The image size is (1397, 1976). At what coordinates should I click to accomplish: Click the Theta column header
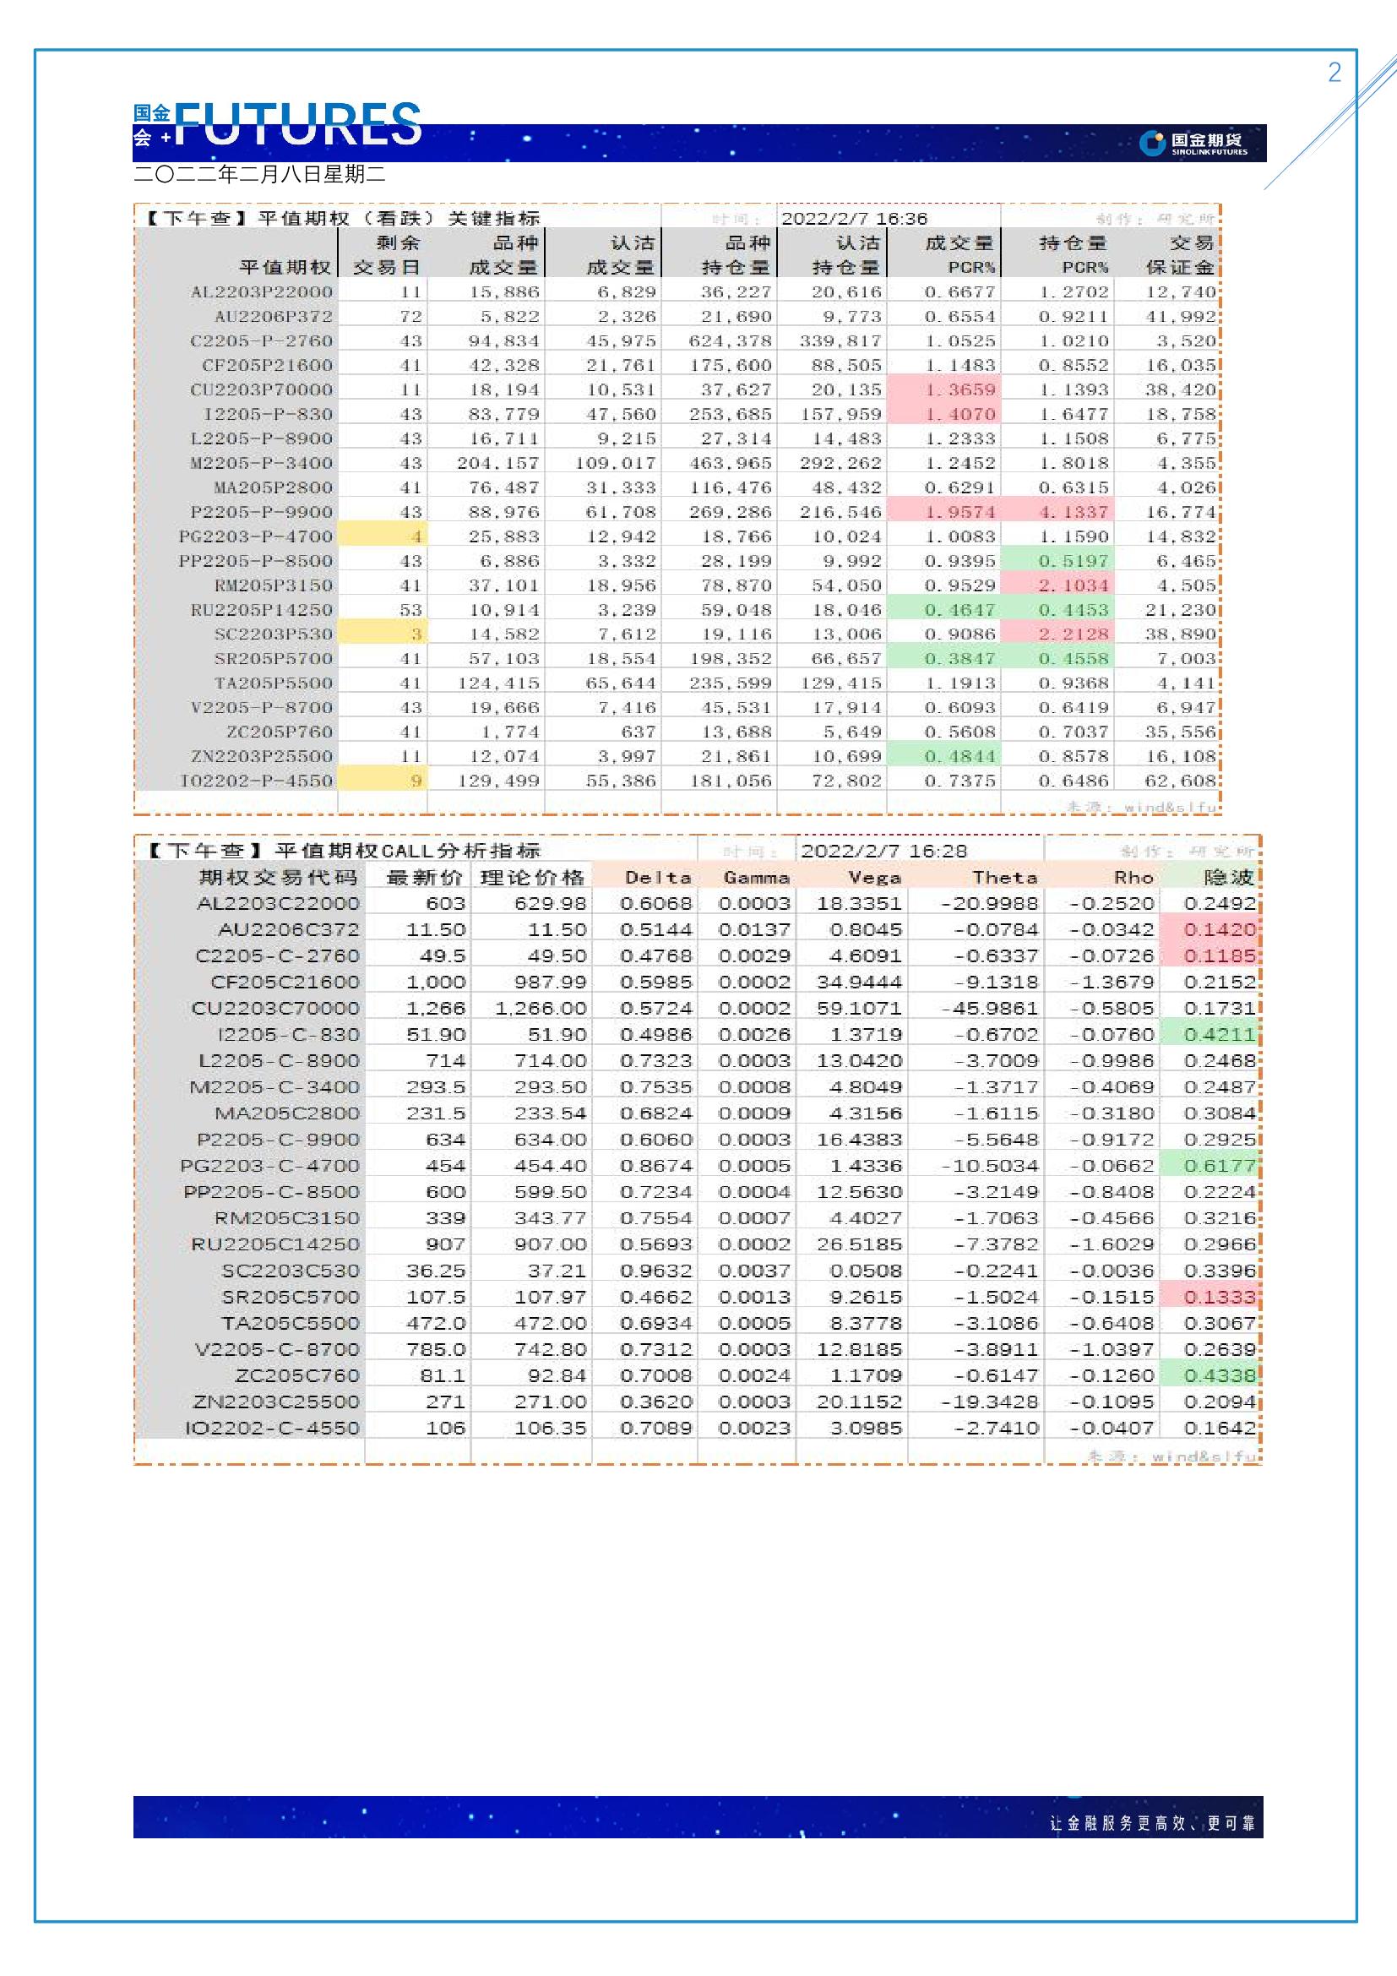pyautogui.click(x=1005, y=878)
